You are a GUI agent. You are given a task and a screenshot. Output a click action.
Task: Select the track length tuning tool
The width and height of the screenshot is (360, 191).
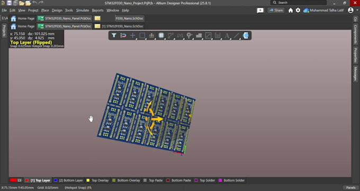coord(180,35)
